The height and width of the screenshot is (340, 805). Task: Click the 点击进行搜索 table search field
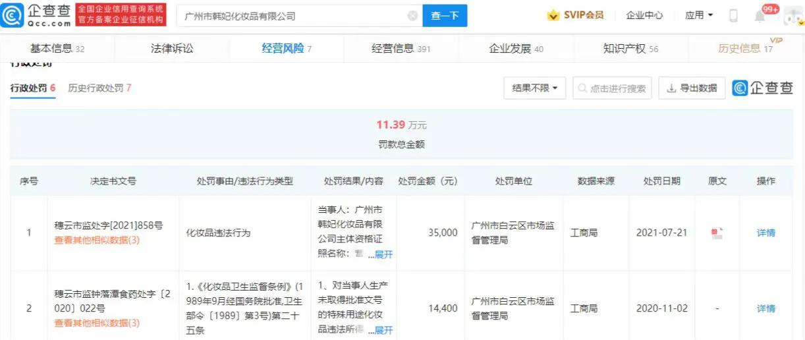(x=612, y=88)
